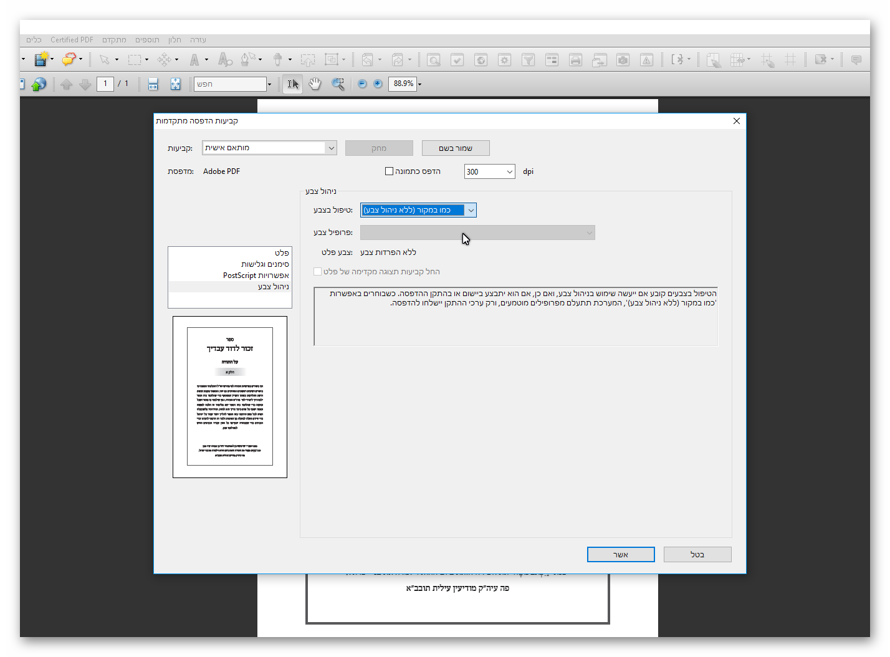The width and height of the screenshot is (890, 657).
Task: Select סימנים וגלישות in the settings list
Action: (x=230, y=264)
